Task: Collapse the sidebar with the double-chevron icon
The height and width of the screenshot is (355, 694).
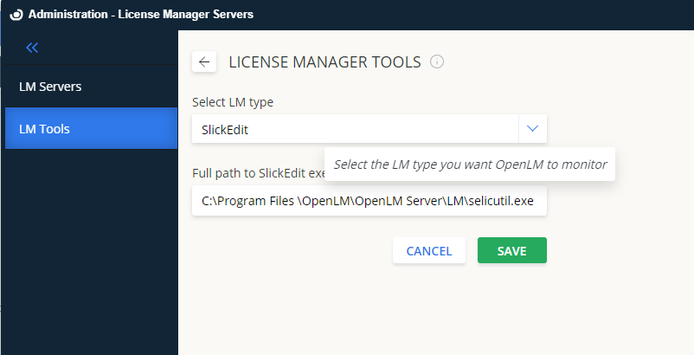Action: 32,48
